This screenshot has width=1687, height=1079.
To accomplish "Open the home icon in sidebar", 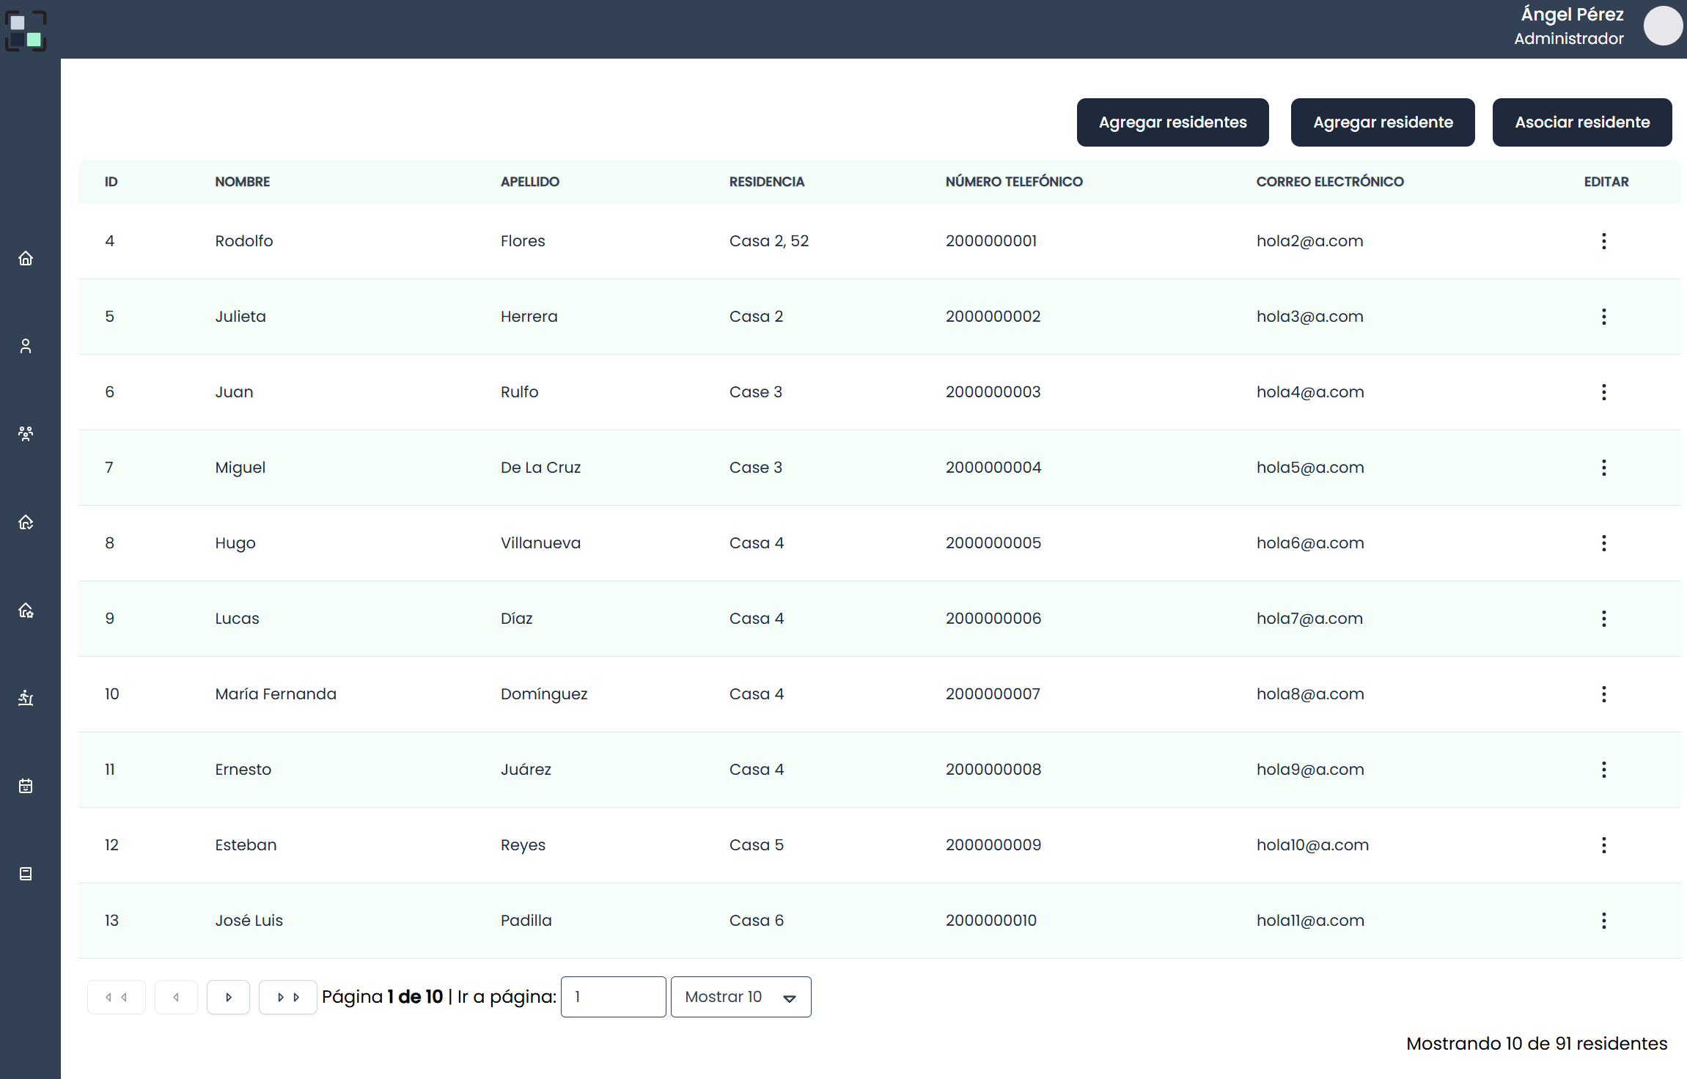I will (x=26, y=259).
